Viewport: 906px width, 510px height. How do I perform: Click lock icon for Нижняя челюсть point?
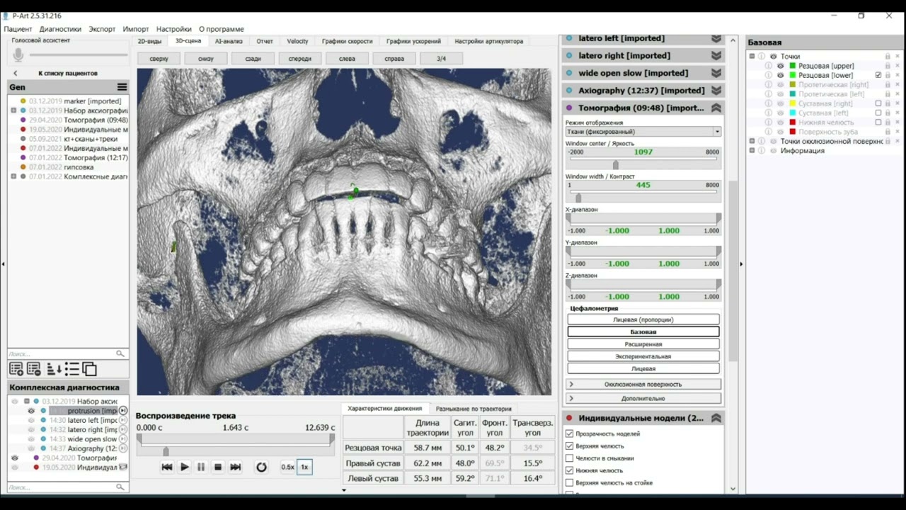click(x=888, y=123)
